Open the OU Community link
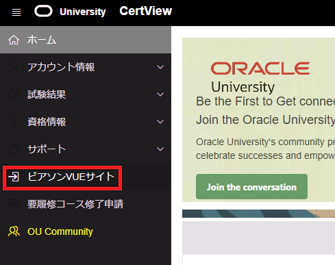The height and width of the screenshot is (265, 335). 86,231
